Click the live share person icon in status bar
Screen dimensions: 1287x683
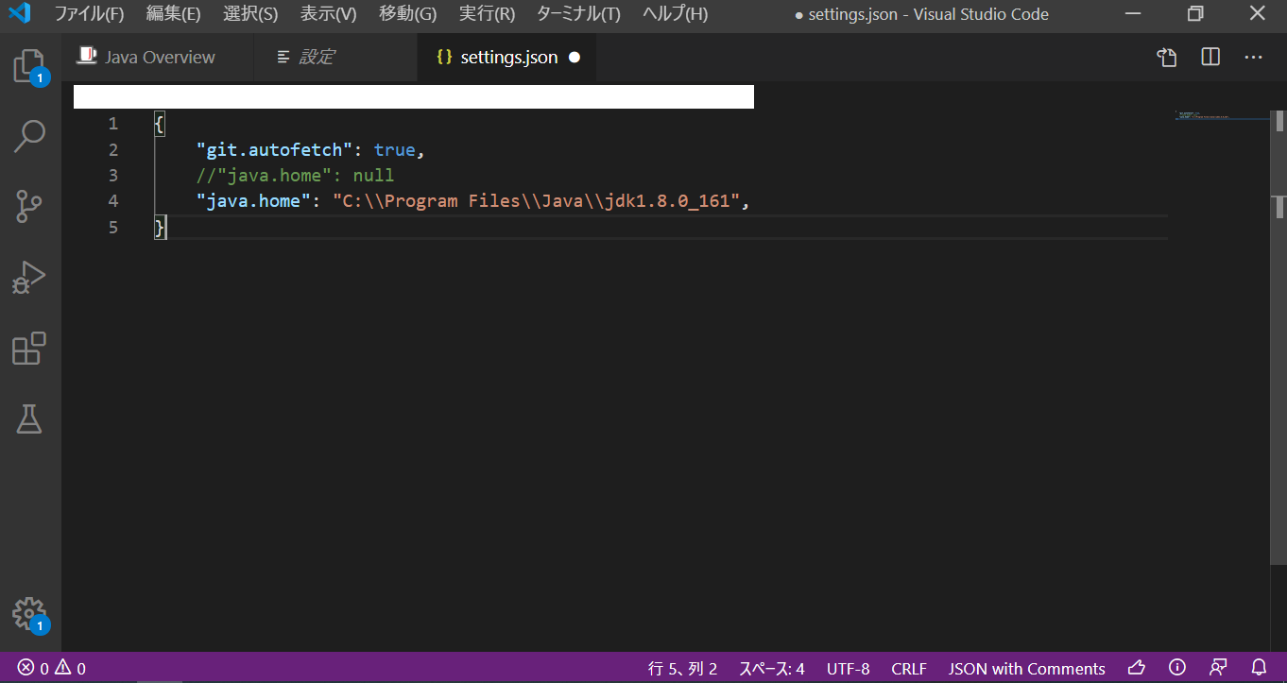[x=1218, y=669]
